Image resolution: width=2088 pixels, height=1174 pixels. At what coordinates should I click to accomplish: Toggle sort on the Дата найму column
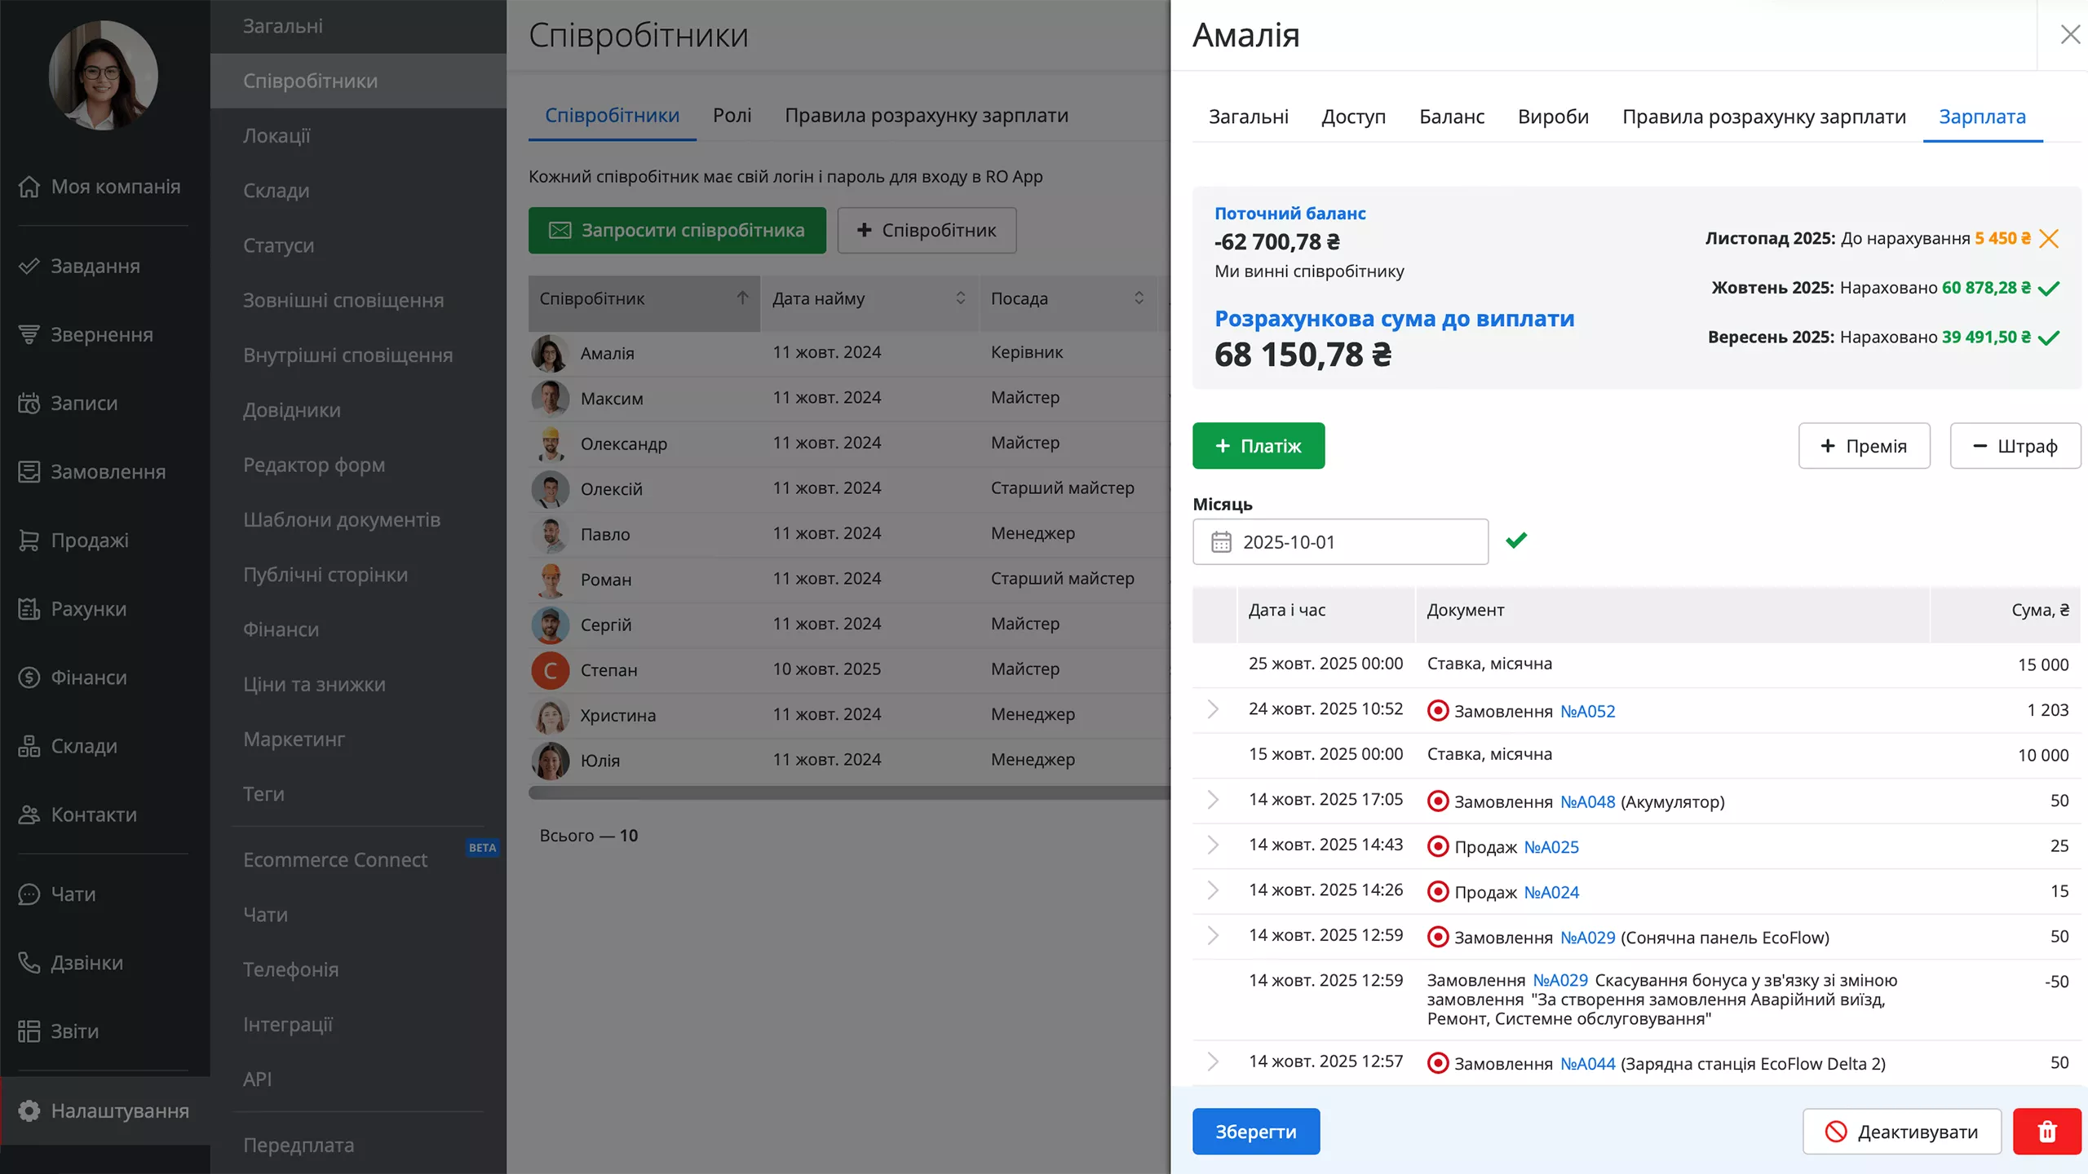[x=959, y=298]
